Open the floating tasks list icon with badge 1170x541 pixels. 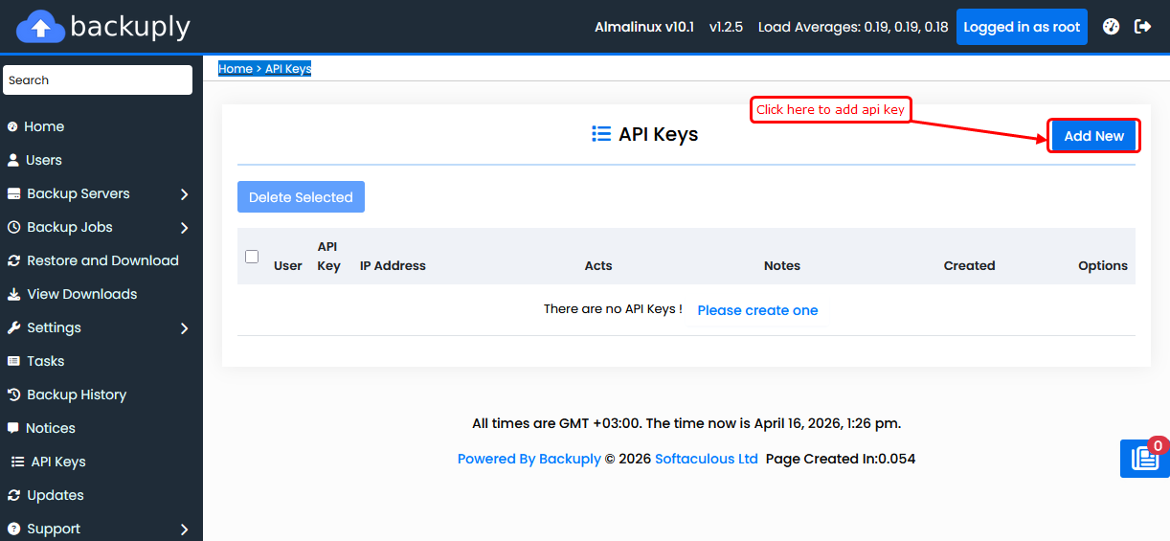coord(1144,459)
